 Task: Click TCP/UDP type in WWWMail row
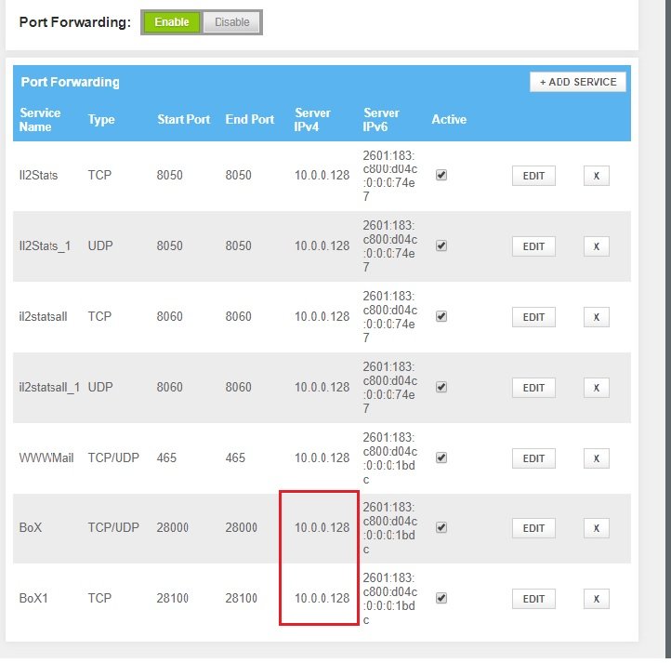pos(113,457)
